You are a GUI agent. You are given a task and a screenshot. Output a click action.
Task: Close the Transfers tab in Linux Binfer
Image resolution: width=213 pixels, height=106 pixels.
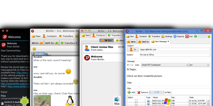tap(76, 43)
